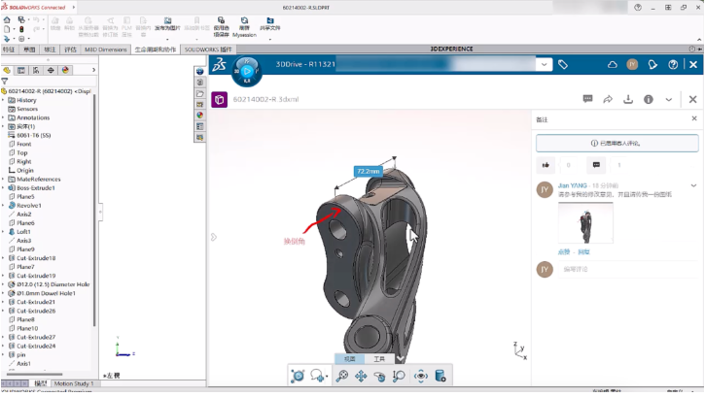Click the Rebuild traffic light icon

point(21,29)
